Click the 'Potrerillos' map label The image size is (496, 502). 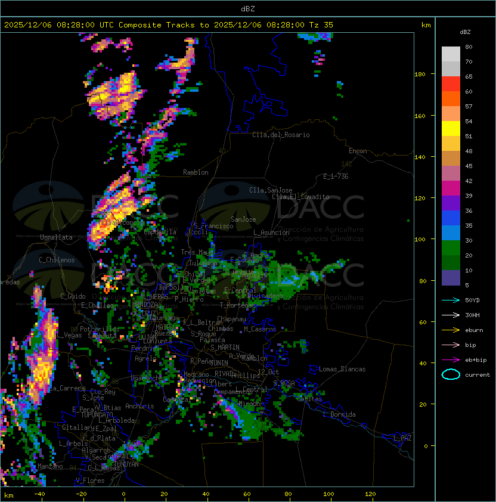point(100,329)
